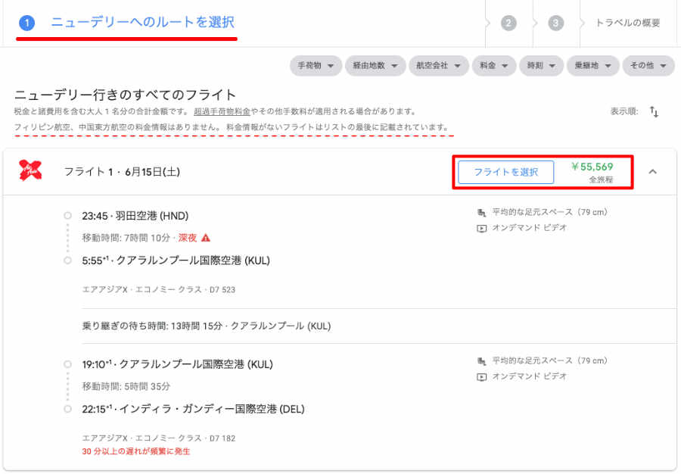Click フィリピン航空 price info notice text
The image size is (681, 474).
pyautogui.click(x=232, y=127)
